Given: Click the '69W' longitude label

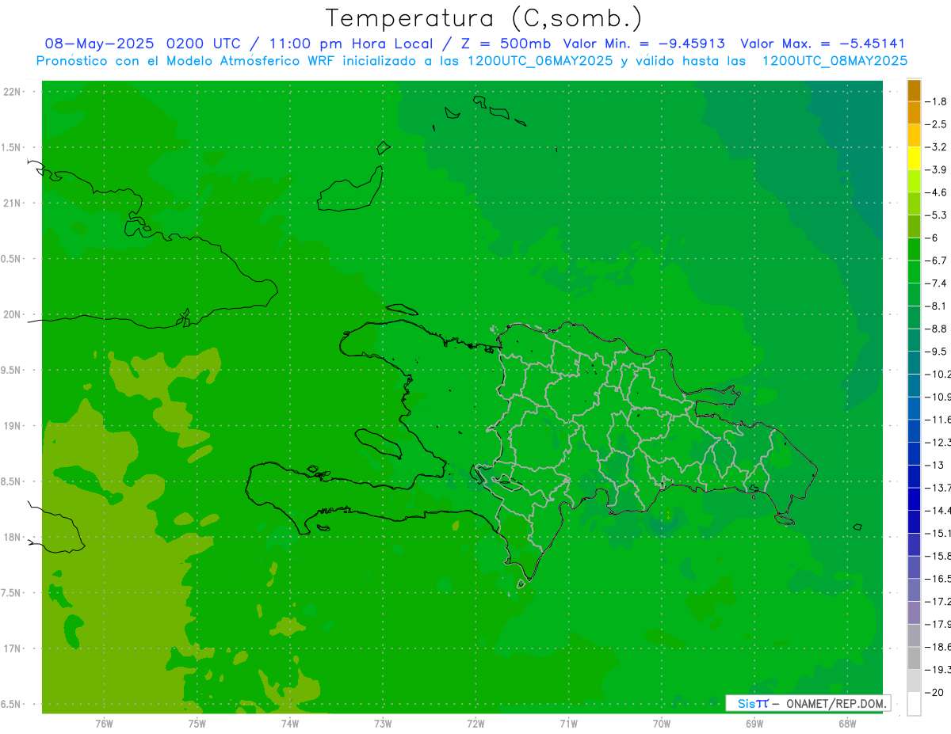Looking at the screenshot, I should [754, 723].
